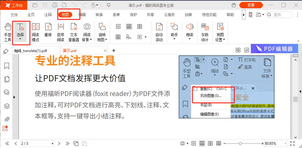This screenshot has height=148, width=302.
Task: Toggle fullscreen mode in status bar
Action: click(x=292, y=144)
